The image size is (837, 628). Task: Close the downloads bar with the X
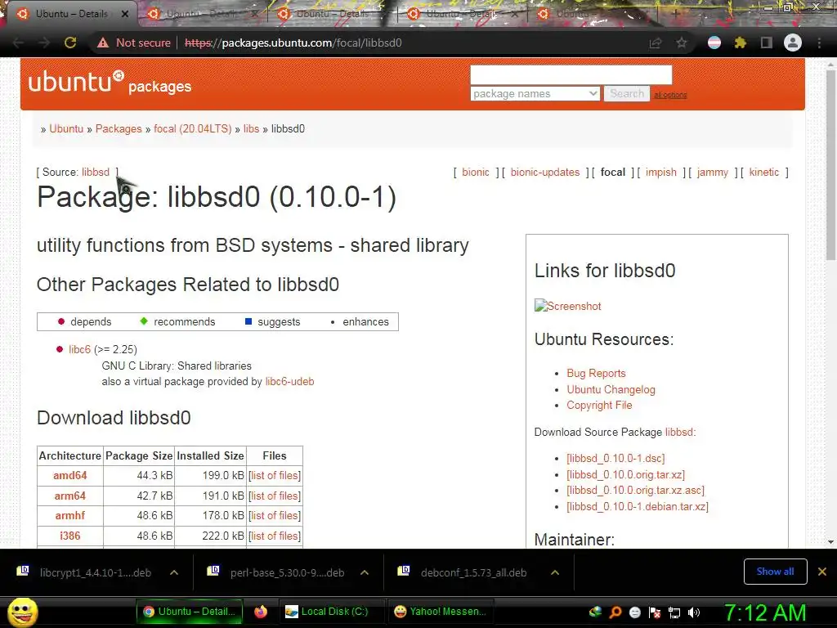coord(822,572)
